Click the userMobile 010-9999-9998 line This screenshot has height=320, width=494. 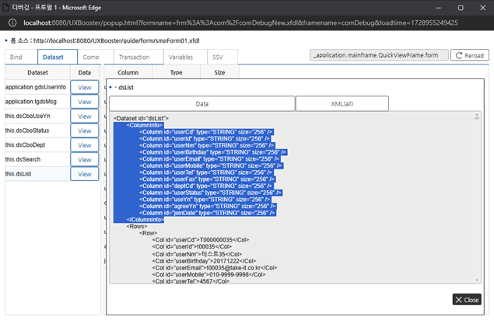coord(208,274)
